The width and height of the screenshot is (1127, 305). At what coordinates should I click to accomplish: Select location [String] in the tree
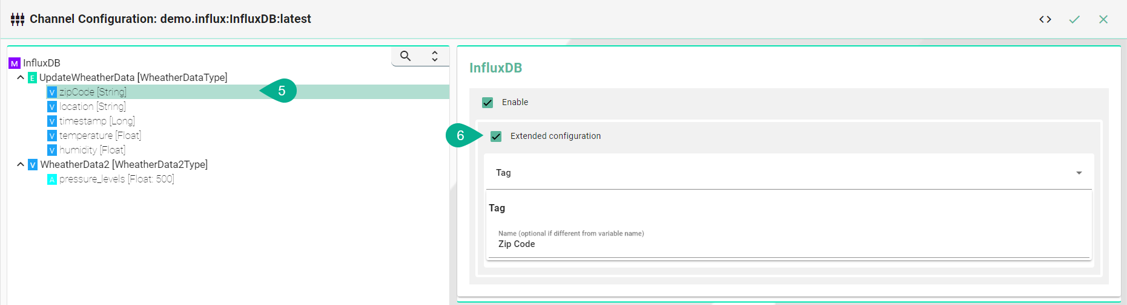tap(93, 106)
